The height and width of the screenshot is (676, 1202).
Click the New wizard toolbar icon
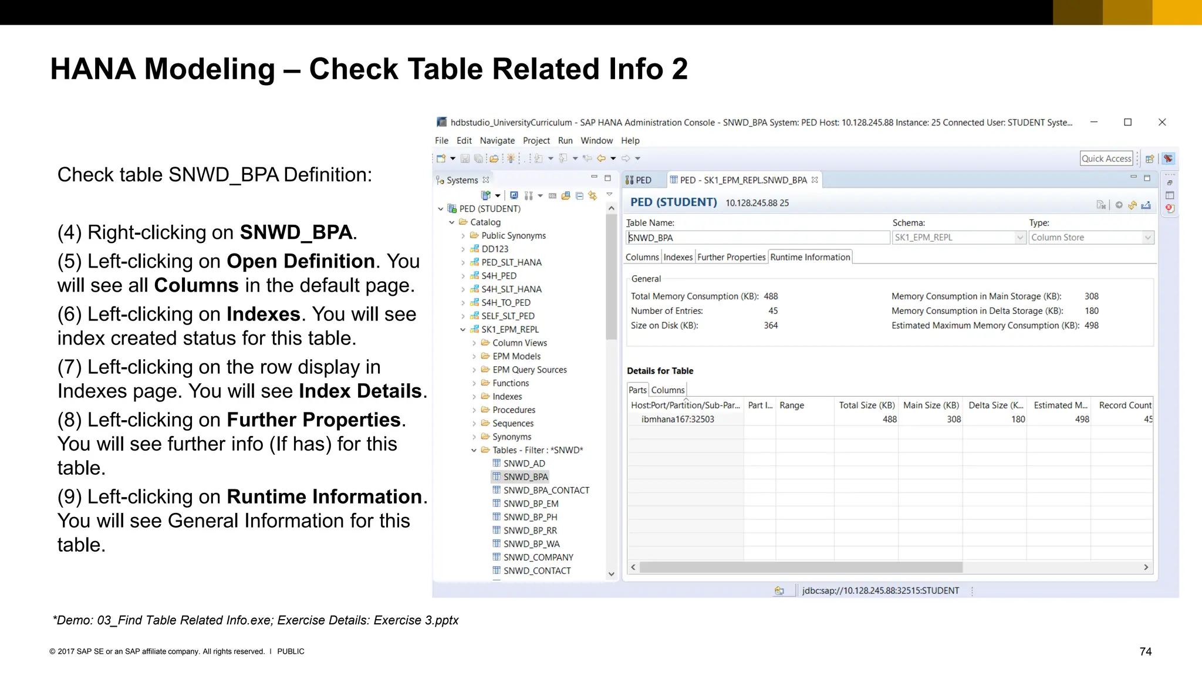pos(441,158)
